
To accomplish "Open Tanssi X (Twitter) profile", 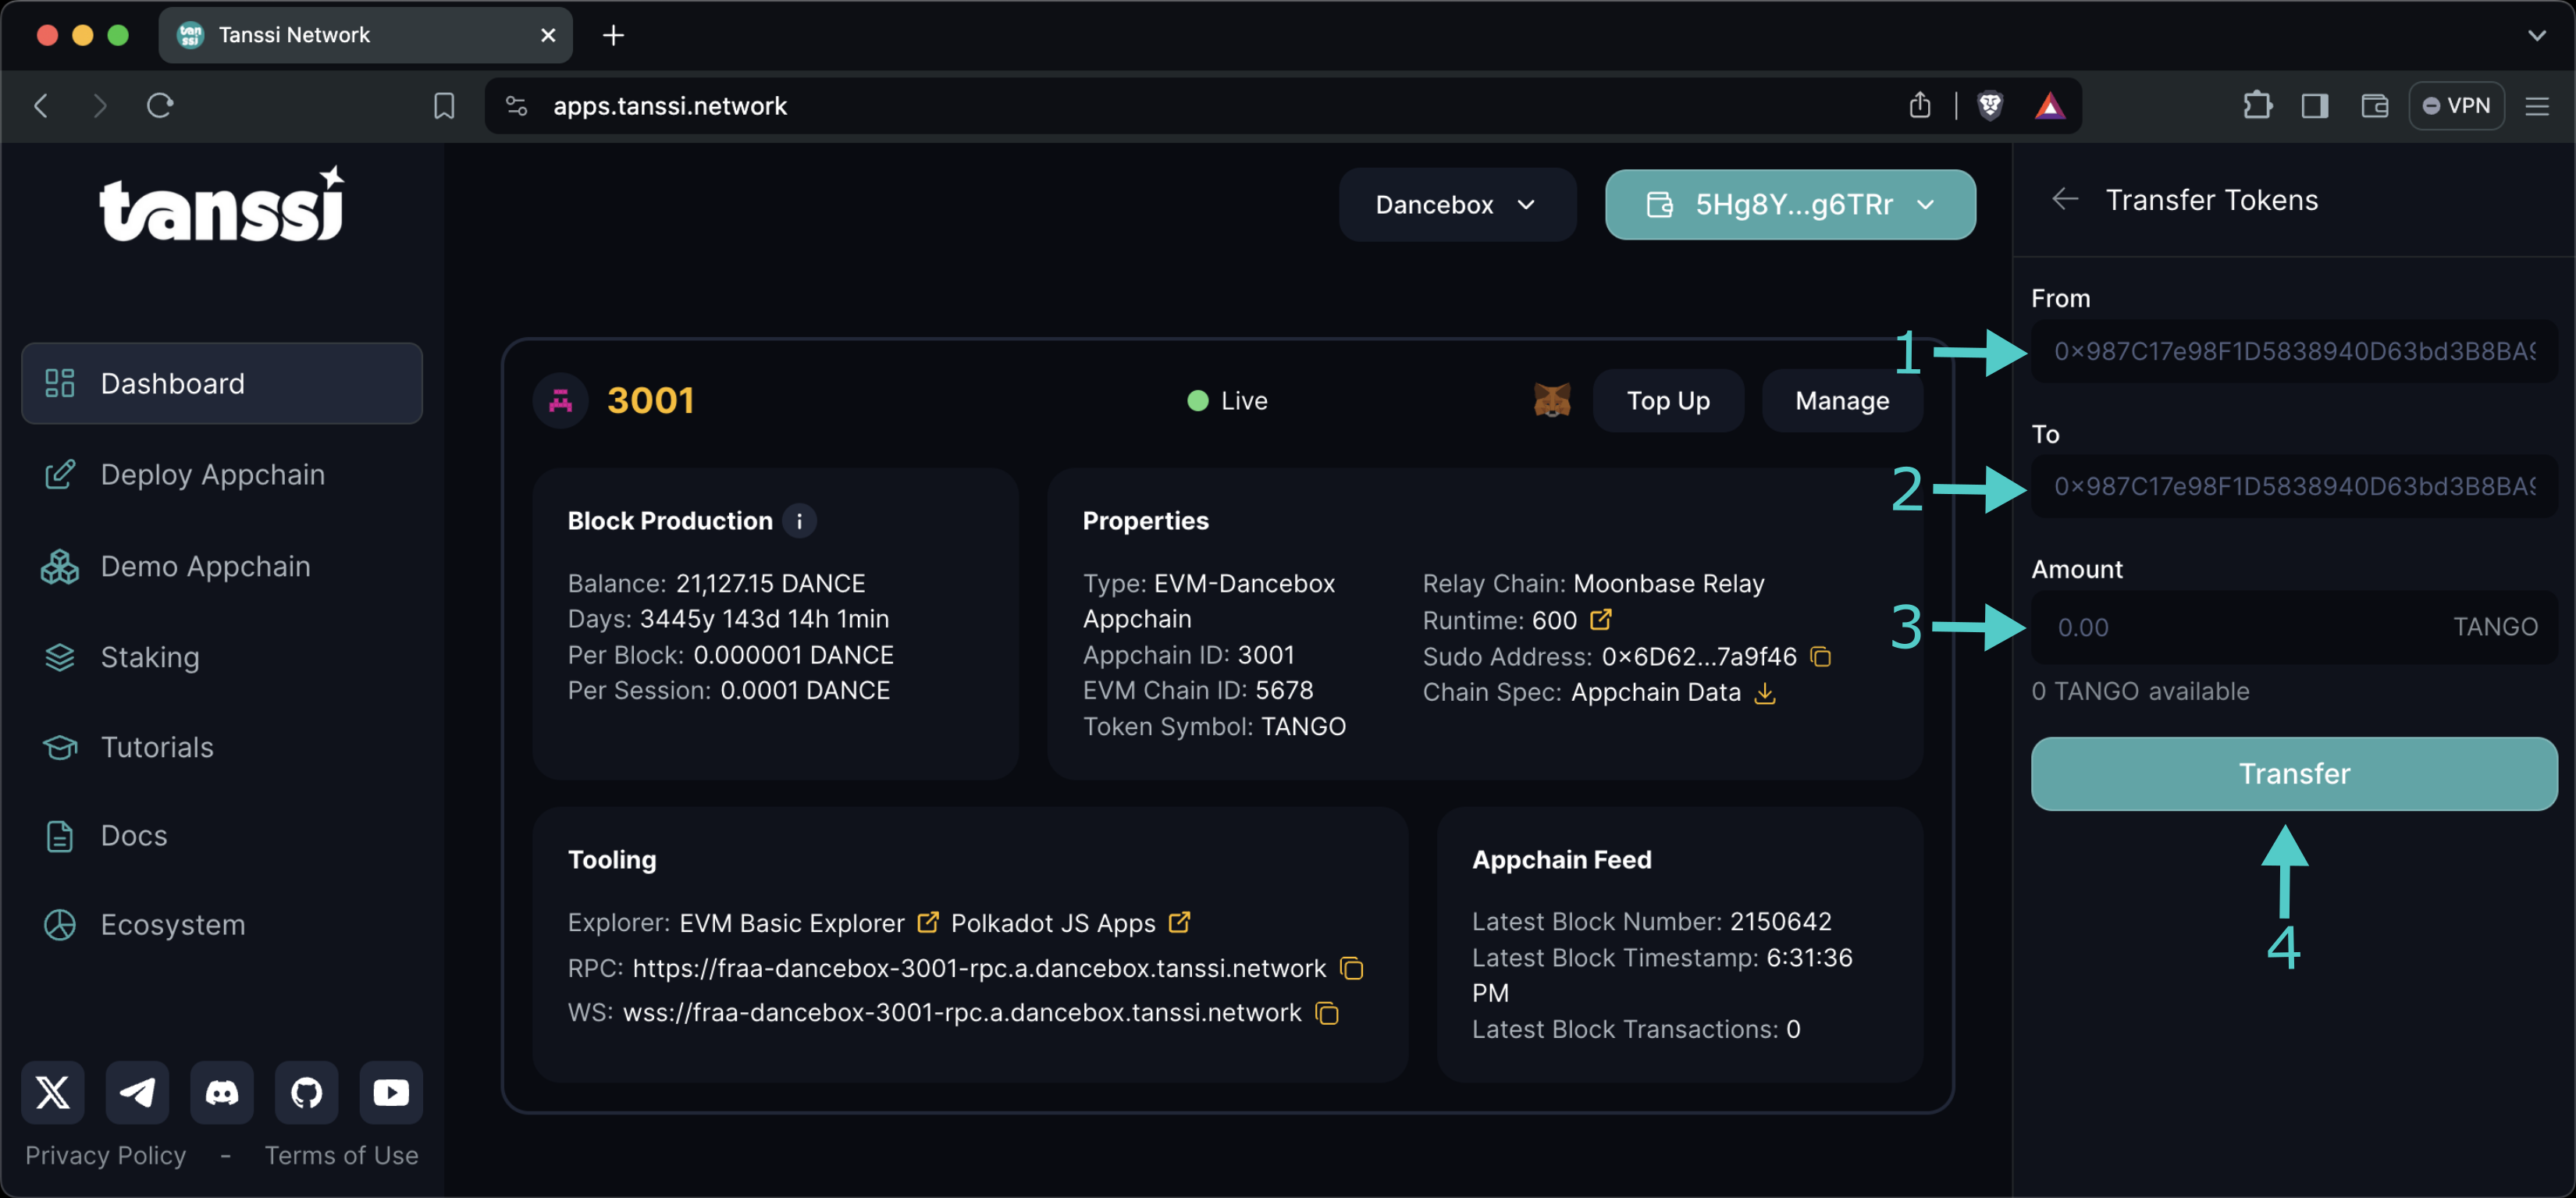I will 53,1092.
